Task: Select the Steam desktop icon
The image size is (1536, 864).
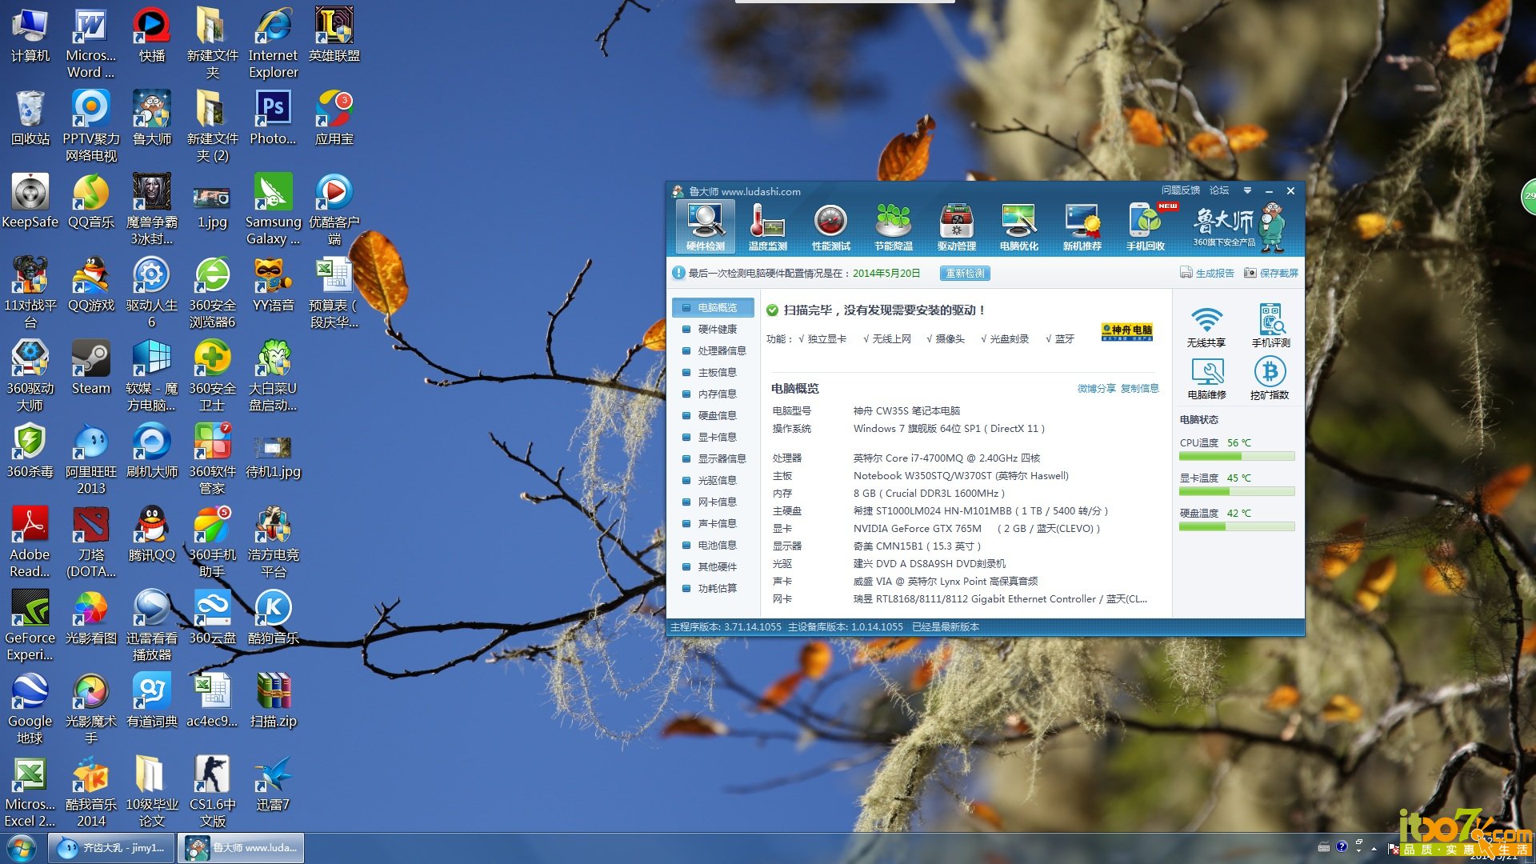Action: [91, 368]
